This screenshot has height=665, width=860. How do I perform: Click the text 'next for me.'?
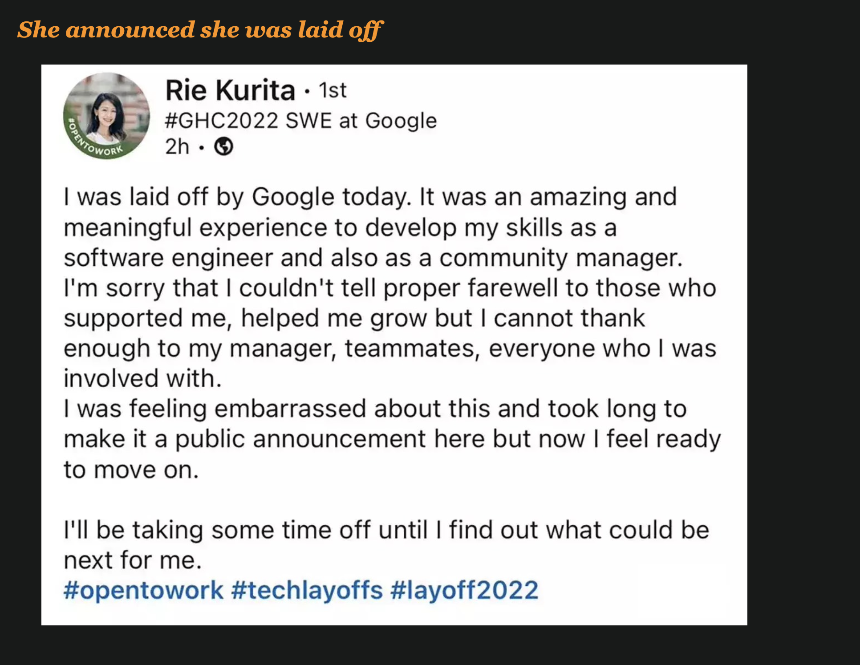click(x=133, y=560)
